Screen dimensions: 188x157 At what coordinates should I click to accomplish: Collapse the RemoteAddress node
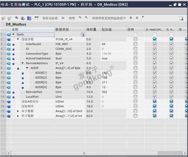pyautogui.click(x=23, y=63)
